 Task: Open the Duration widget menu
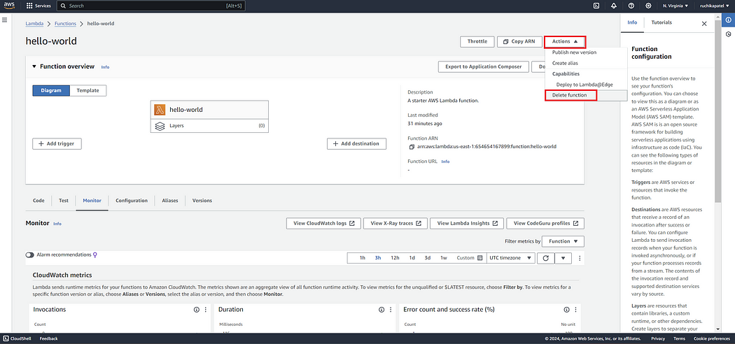pyautogui.click(x=390, y=310)
